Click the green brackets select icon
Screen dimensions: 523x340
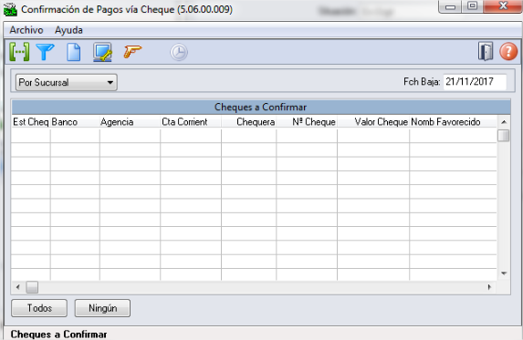click(19, 52)
